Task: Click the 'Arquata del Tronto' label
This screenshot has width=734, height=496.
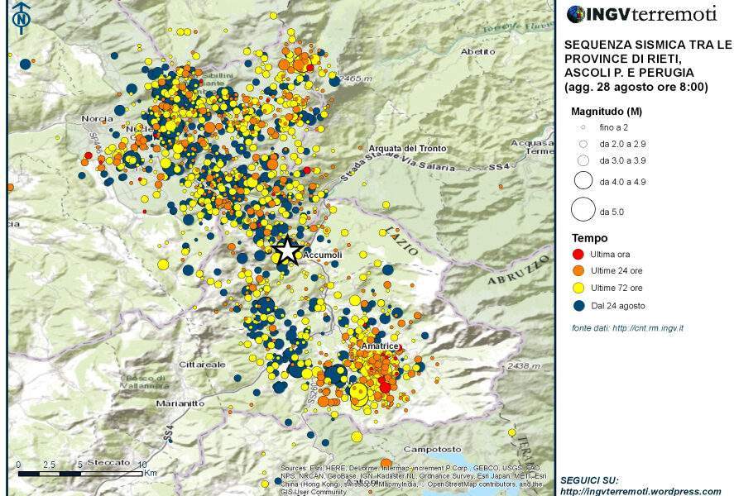Action: pyautogui.click(x=408, y=148)
